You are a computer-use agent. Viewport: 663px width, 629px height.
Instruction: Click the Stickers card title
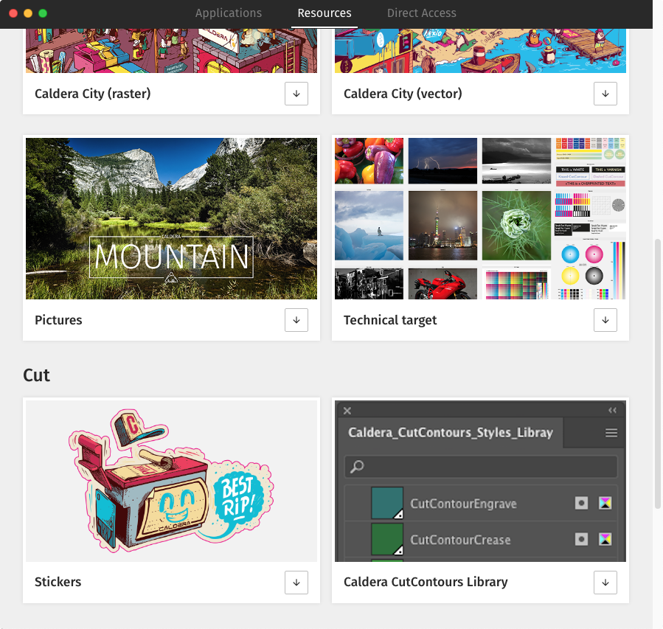[58, 582]
